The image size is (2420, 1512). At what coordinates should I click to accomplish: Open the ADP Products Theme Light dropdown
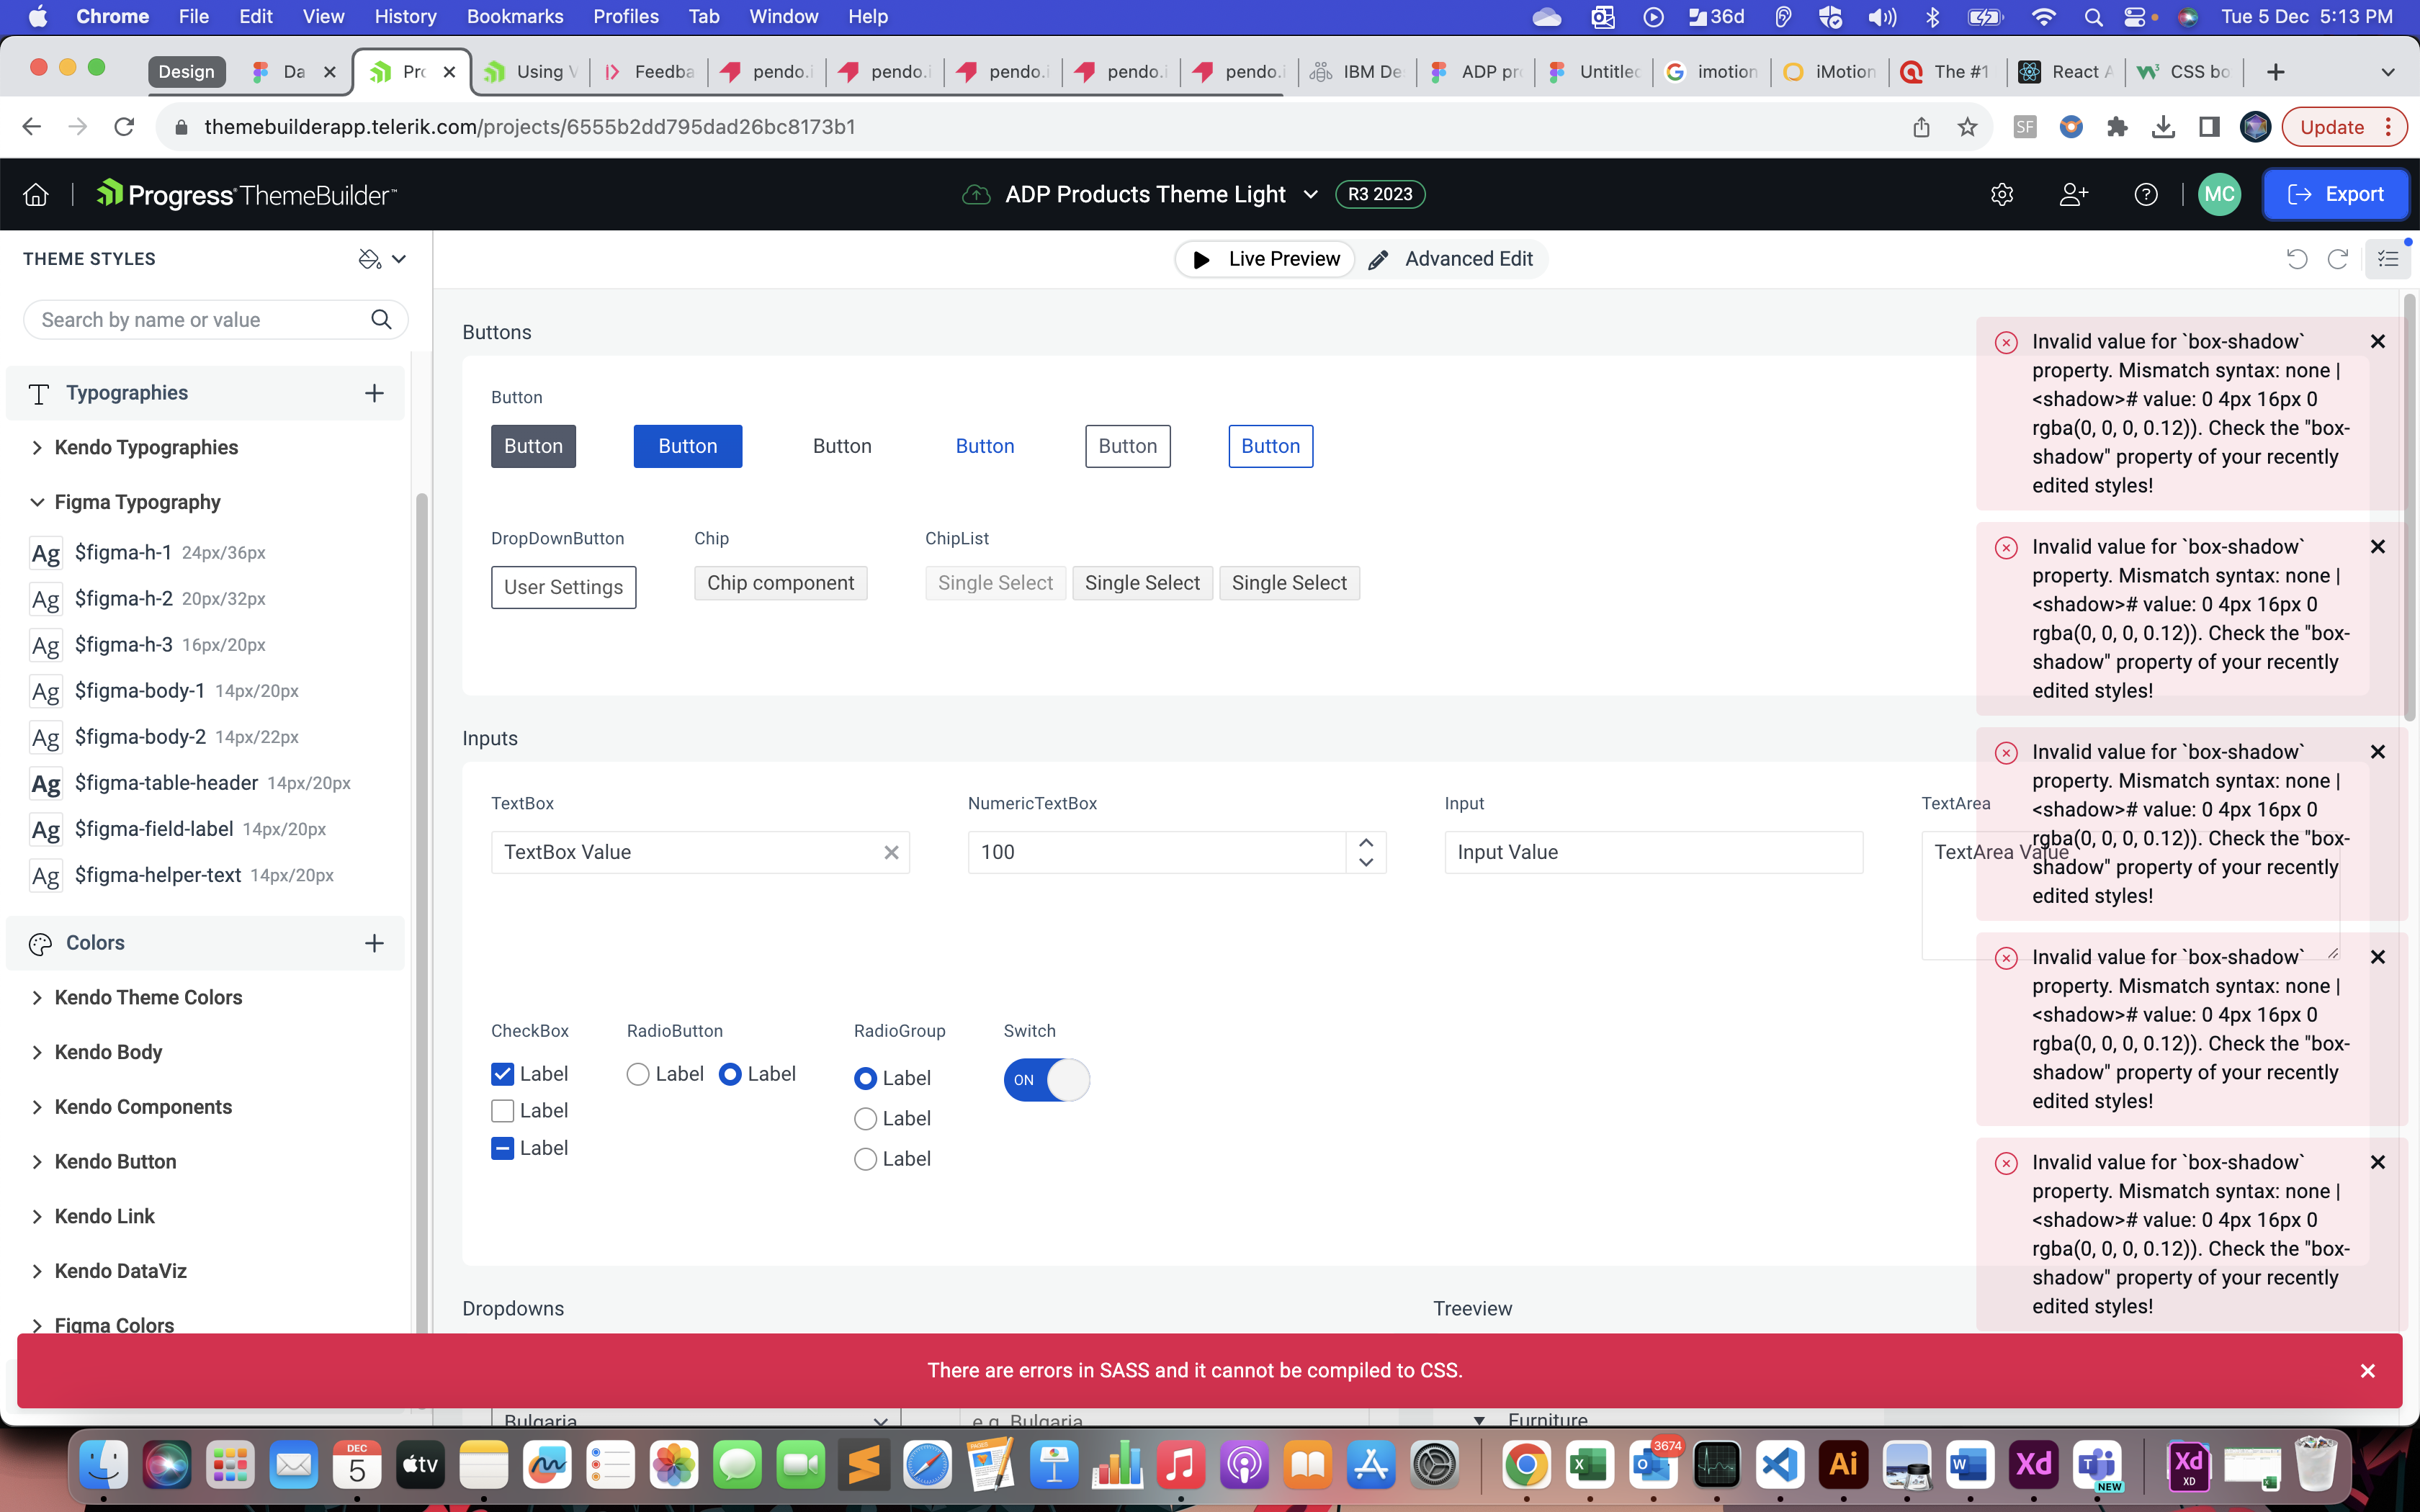1310,195
